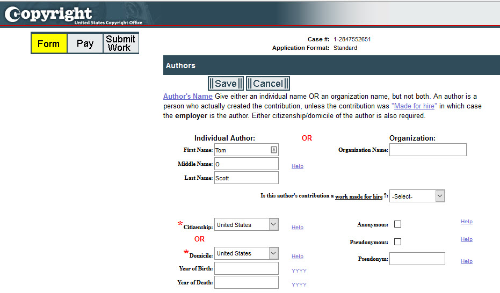Open Help next to Middle Name
Screen dimensions: 500x293
click(x=298, y=166)
